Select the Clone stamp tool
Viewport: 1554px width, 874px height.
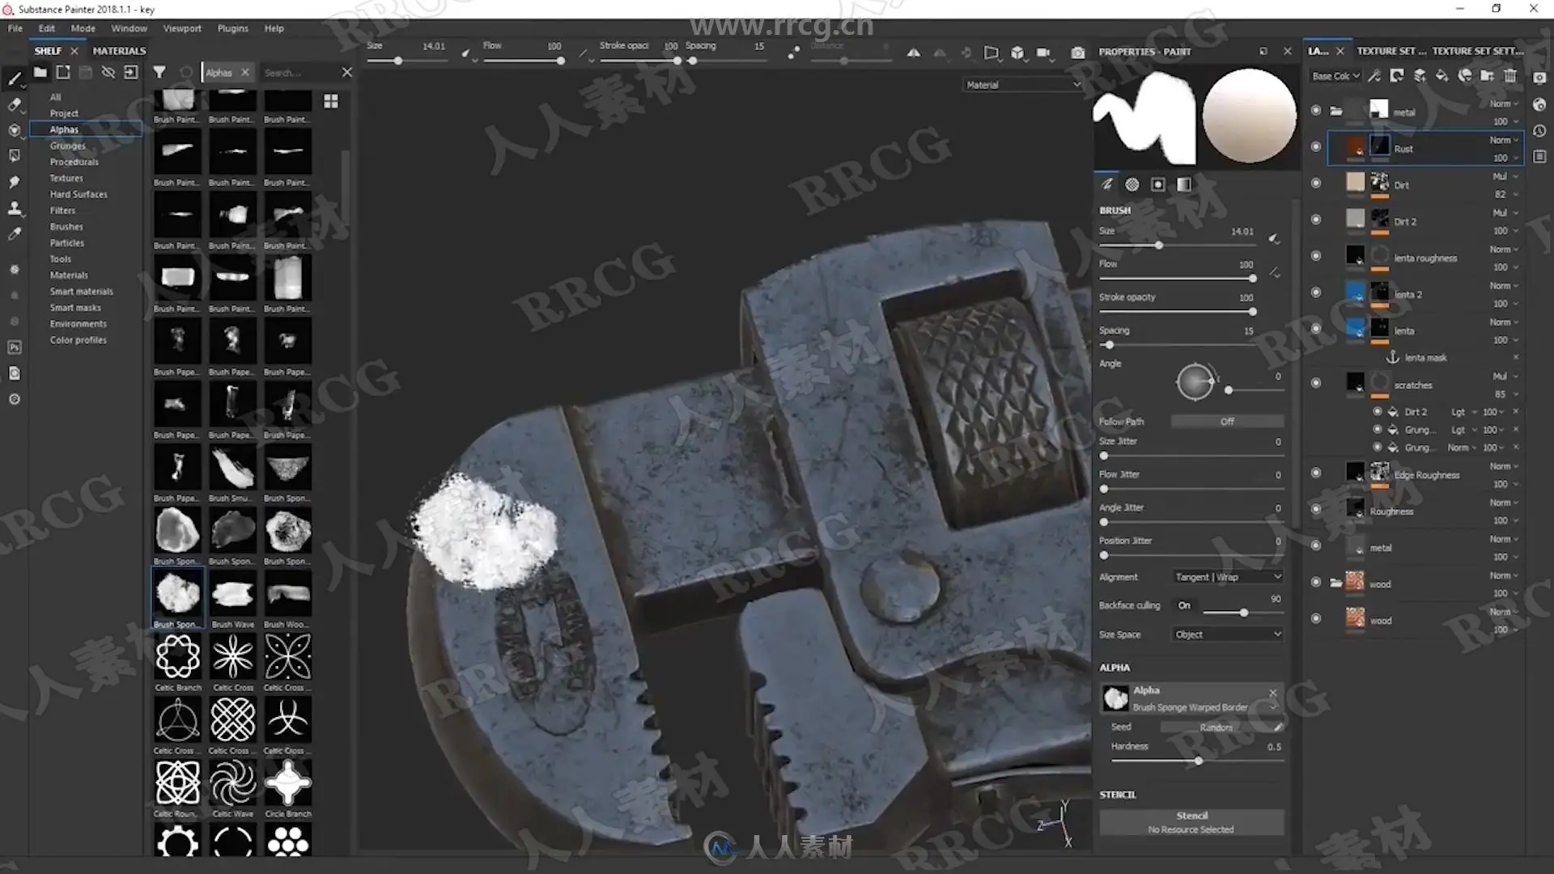(14, 209)
